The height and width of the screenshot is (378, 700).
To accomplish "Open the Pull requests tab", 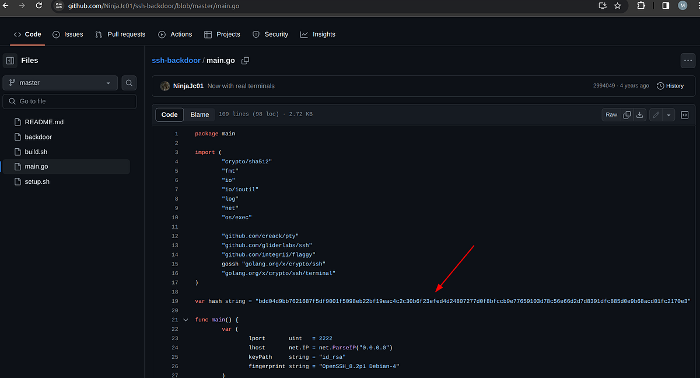I will click(120, 34).
